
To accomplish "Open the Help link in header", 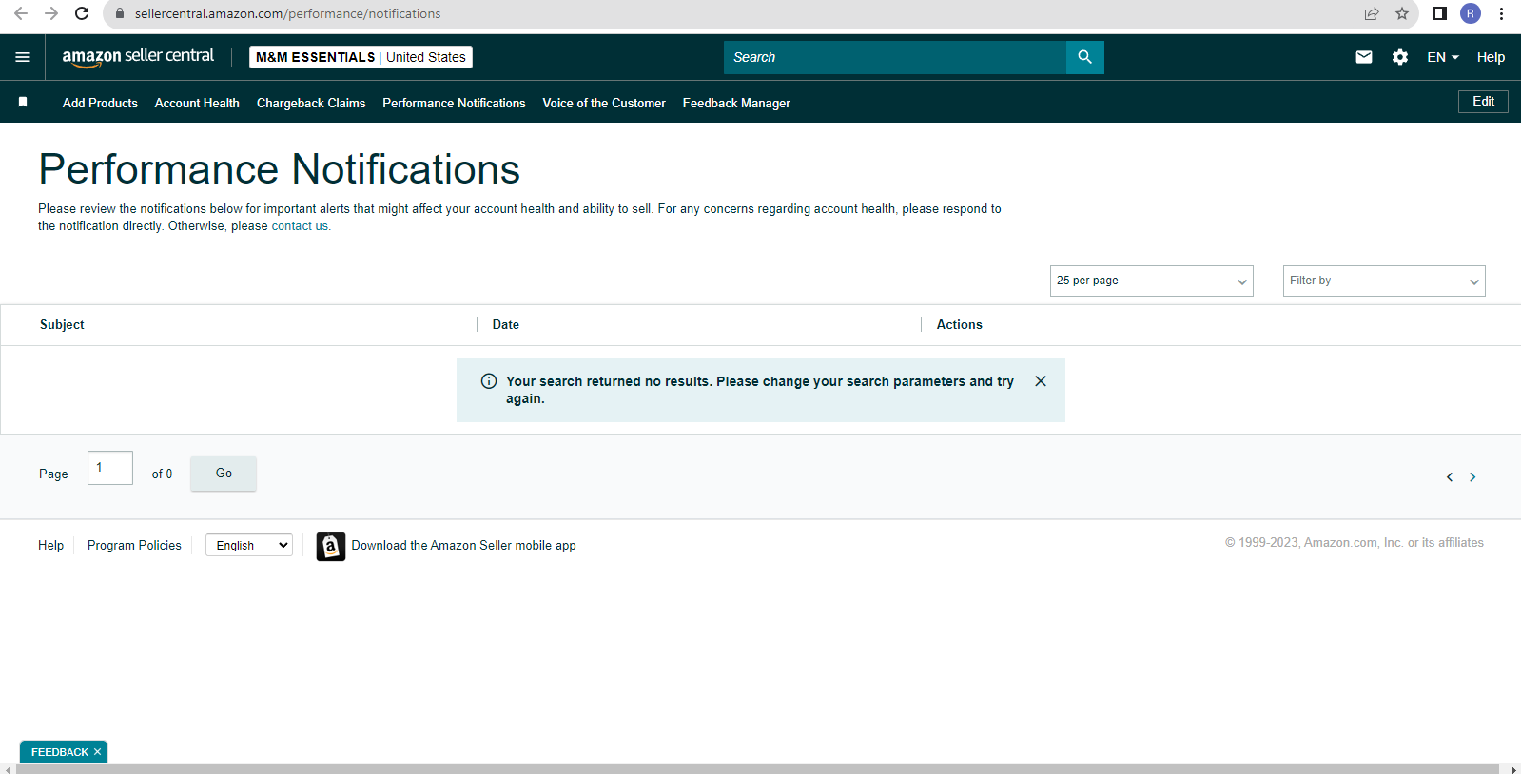I will pos(1491,57).
